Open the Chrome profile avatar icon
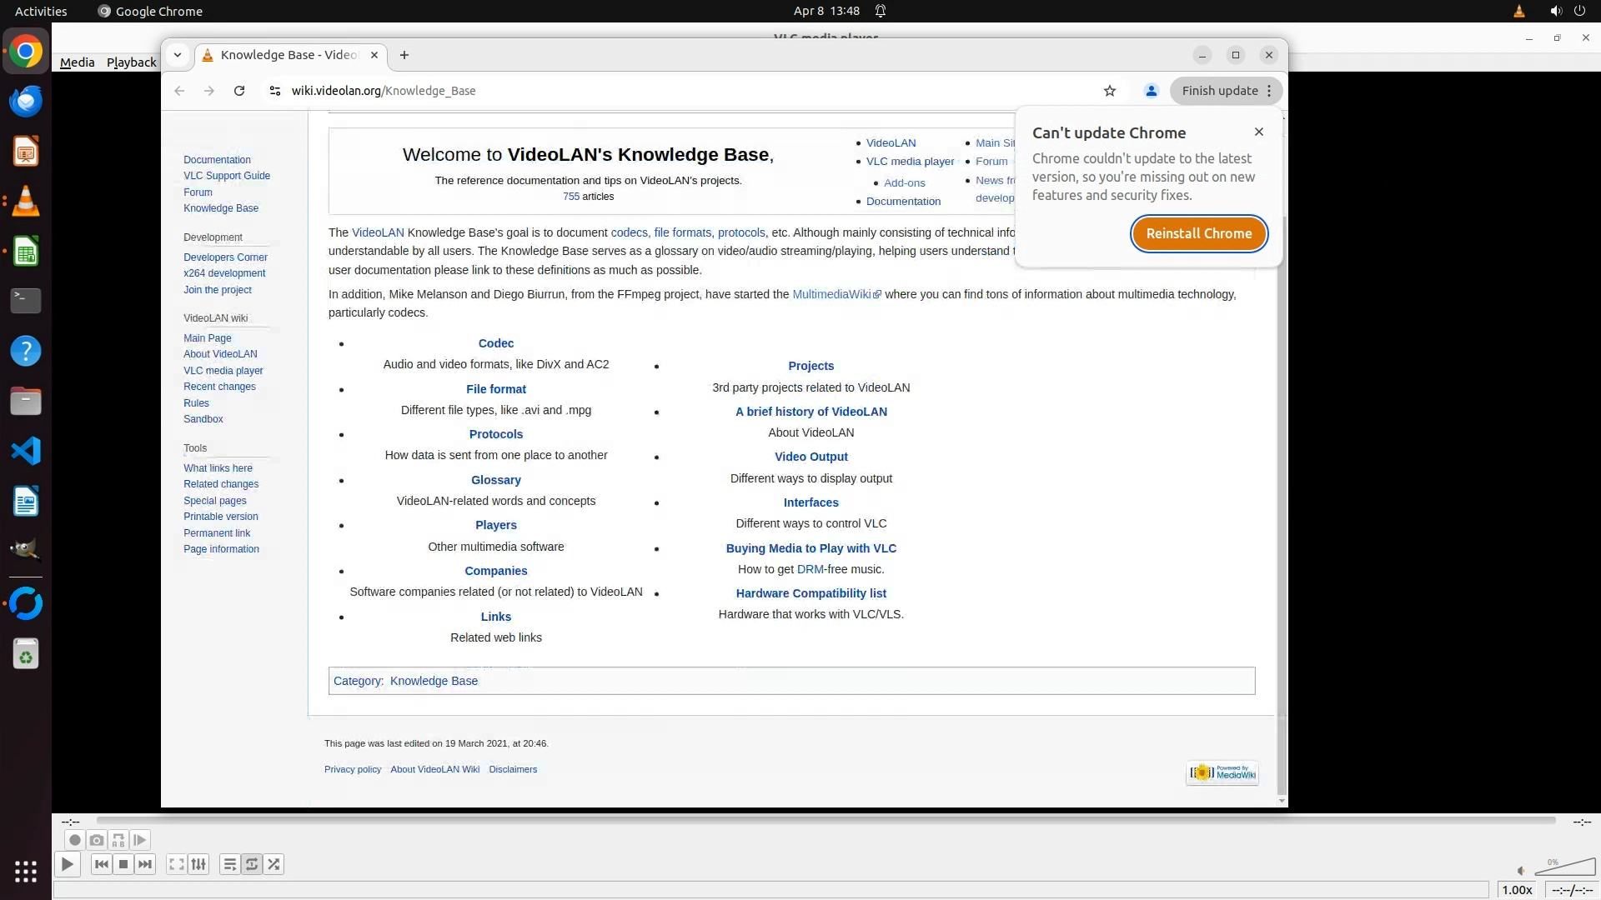 [1152, 91]
